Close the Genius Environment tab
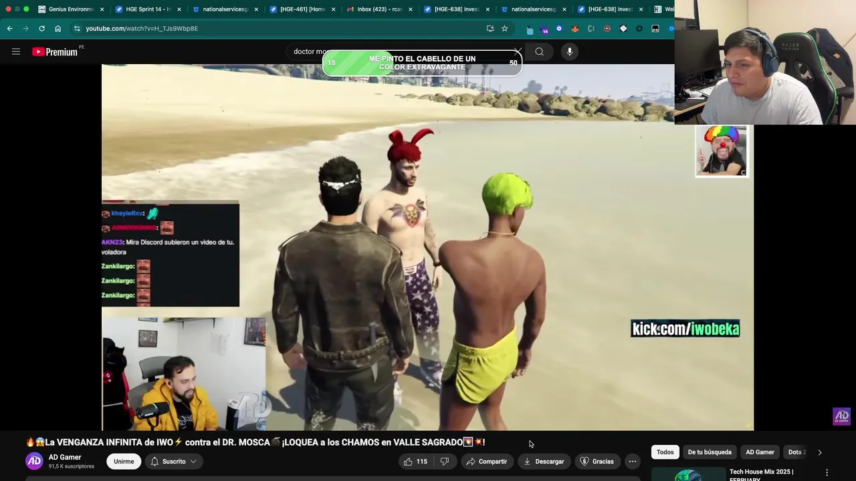 tap(102, 9)
